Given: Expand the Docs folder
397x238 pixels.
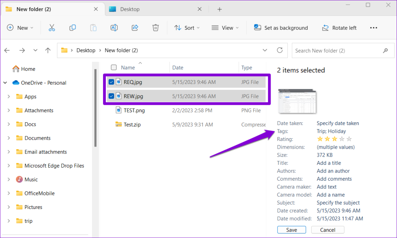Looking at the screenshot, I should point(9,124).
